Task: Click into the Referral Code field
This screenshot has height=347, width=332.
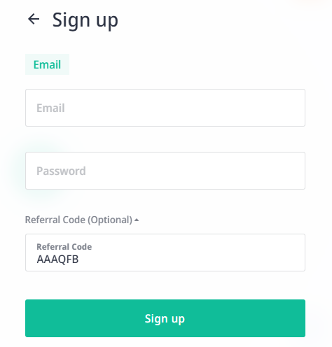Action: coord(165,253)
